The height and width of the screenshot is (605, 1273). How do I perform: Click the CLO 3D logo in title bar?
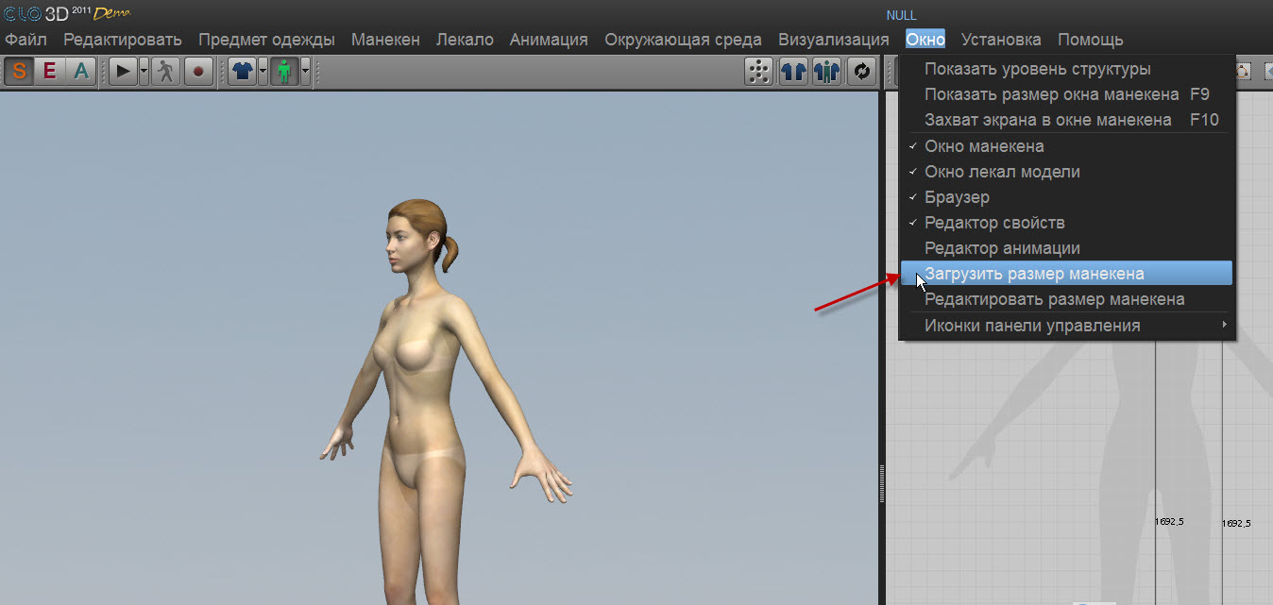(66, 13)
